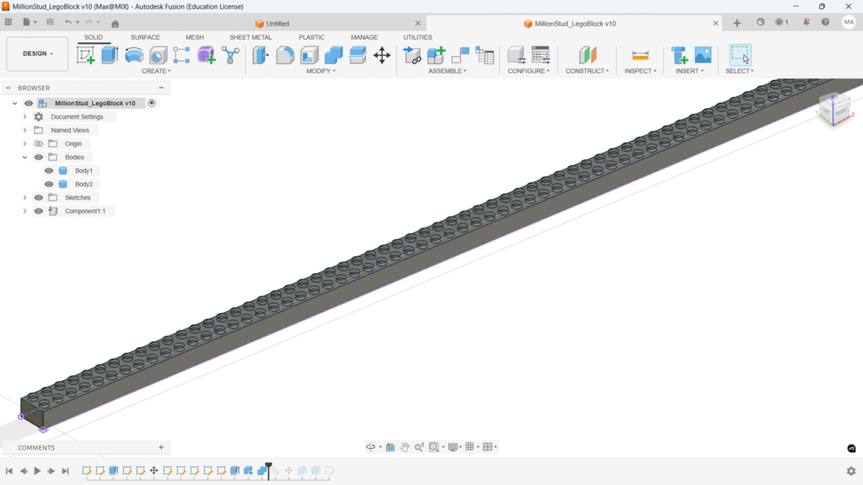Show the Origin folder via eye icon
Screen dimensions: 863x485
[x=39, y=144]
